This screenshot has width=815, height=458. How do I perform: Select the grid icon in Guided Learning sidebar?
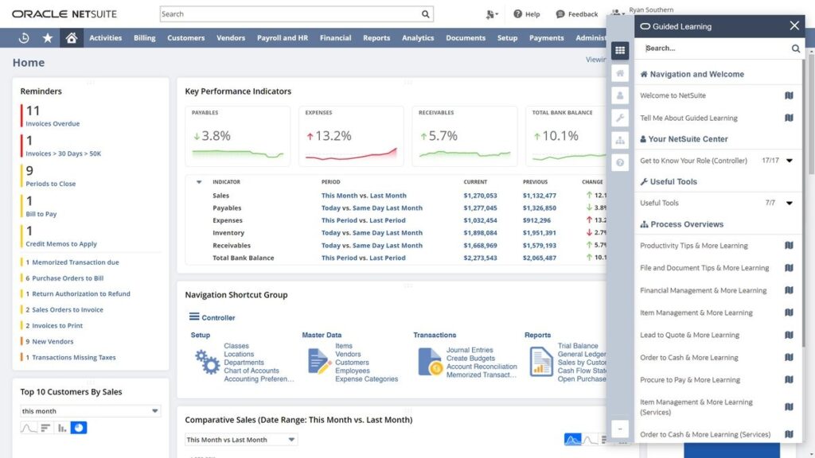click(x=620, y=50)
